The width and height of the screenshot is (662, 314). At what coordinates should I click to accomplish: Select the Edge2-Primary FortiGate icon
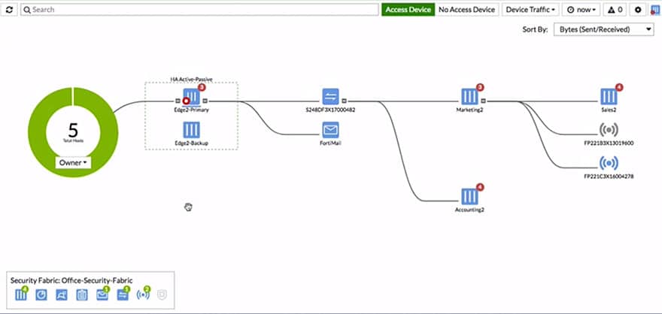[192, 96]
